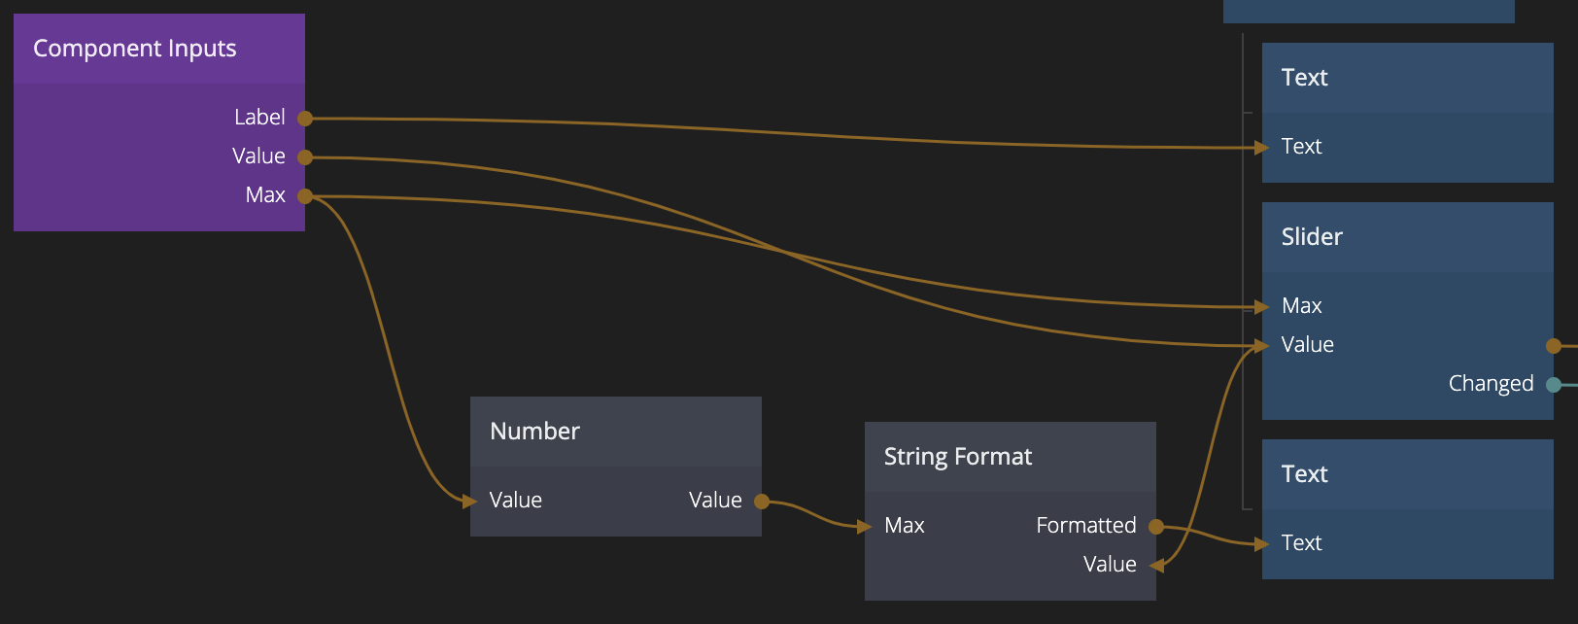
Task: Click the Max output port on Component Inputs
Action: [305, 196]
